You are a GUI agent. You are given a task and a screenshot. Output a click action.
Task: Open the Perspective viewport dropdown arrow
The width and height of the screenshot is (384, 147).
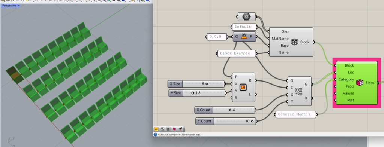[19, 6]
